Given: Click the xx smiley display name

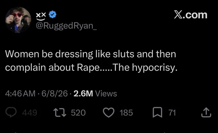Looking at the screenshot, I should click(41, 16).
